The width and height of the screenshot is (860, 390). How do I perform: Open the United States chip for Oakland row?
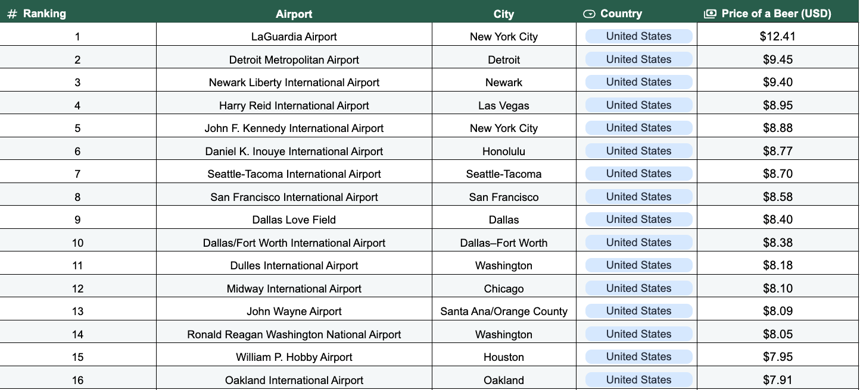(638, 380)
